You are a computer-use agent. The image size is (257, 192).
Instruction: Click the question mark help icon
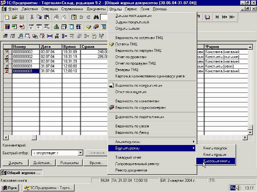[94, 36]
